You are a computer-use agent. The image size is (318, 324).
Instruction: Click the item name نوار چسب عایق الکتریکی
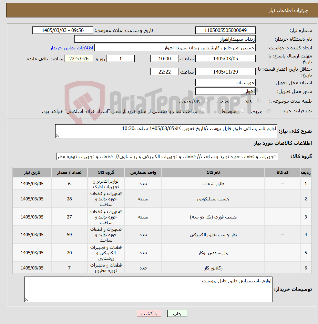pyautogui.click(x=213, y=235)
